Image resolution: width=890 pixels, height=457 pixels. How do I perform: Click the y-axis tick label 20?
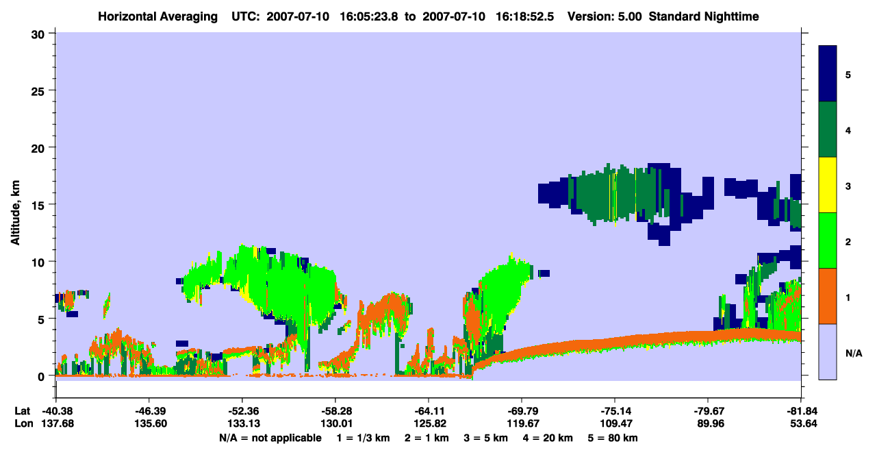tap(39, 147)
